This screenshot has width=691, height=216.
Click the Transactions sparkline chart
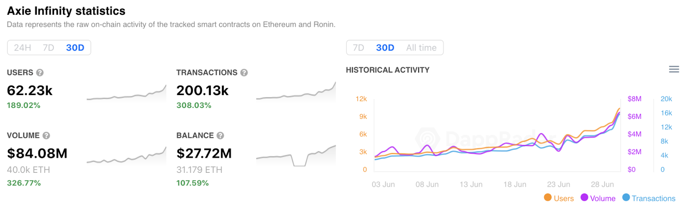[296, 92]
